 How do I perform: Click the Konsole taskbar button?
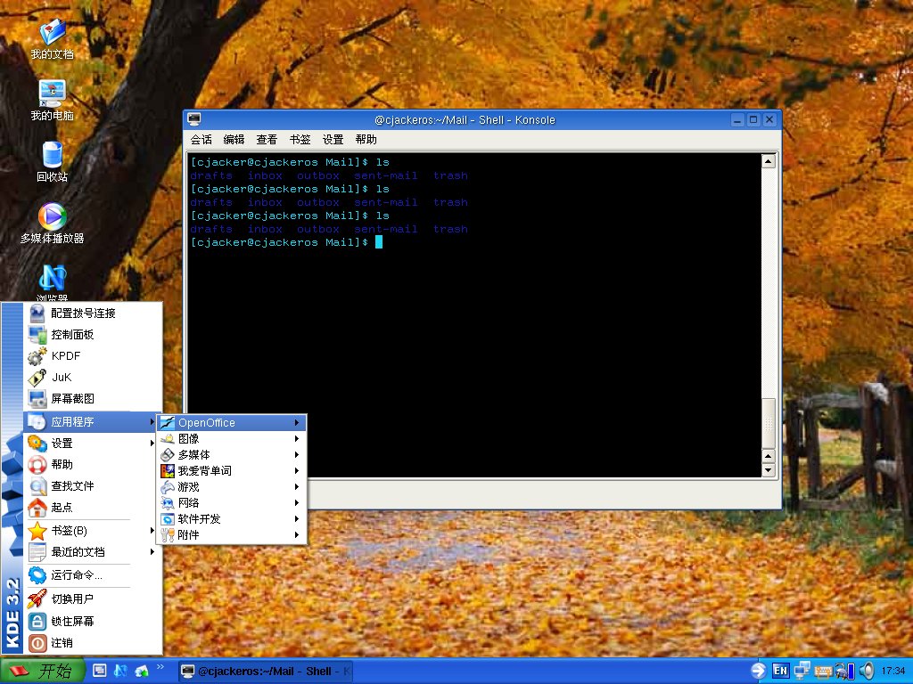(266, 672)
